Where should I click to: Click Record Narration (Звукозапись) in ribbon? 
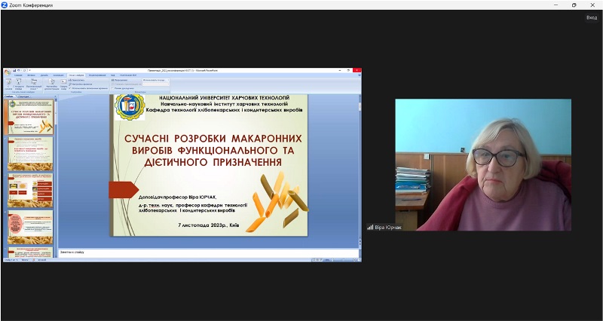coord(77,80)
